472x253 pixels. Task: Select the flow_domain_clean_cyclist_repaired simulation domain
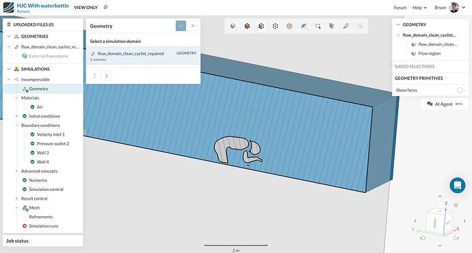pos(143,56)
